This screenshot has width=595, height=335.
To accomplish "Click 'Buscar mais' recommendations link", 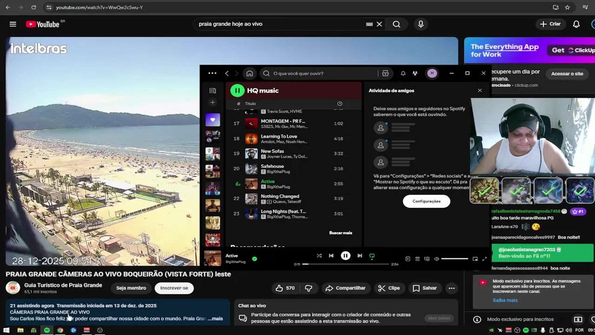I will [341, 233].
